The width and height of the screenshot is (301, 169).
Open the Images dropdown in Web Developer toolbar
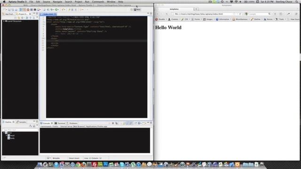[x=209, y=19]
